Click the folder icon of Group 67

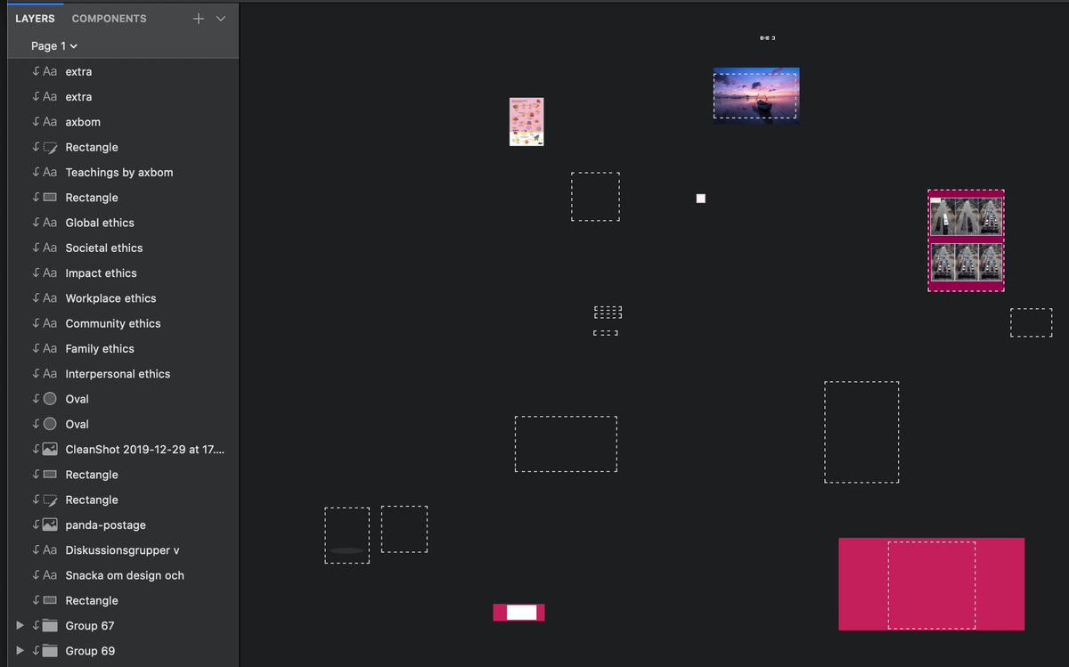click(50, 626)
